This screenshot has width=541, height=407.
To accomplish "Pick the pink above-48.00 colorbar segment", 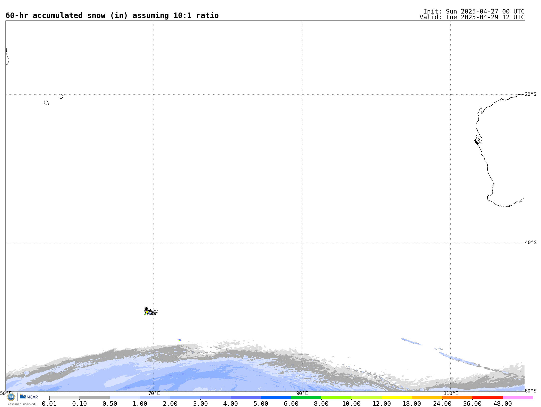I will (518, 397).
